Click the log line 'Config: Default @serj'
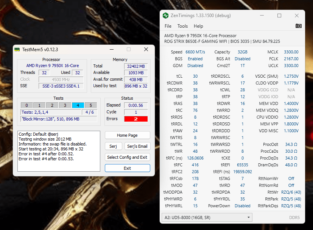This screenshot has width=313, height=230. (38, 134)
